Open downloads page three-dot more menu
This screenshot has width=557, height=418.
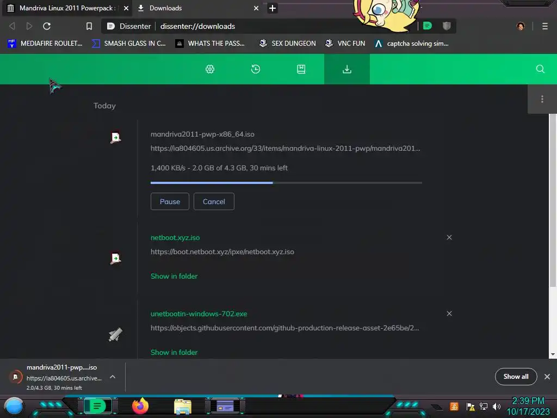(x=542, y=99)
